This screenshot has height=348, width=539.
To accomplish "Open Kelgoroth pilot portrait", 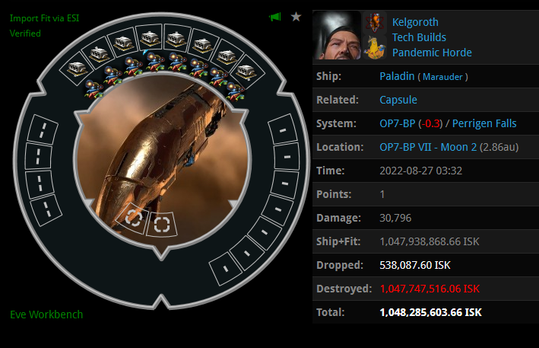I will pyautogui.click(x=337, y=35).
